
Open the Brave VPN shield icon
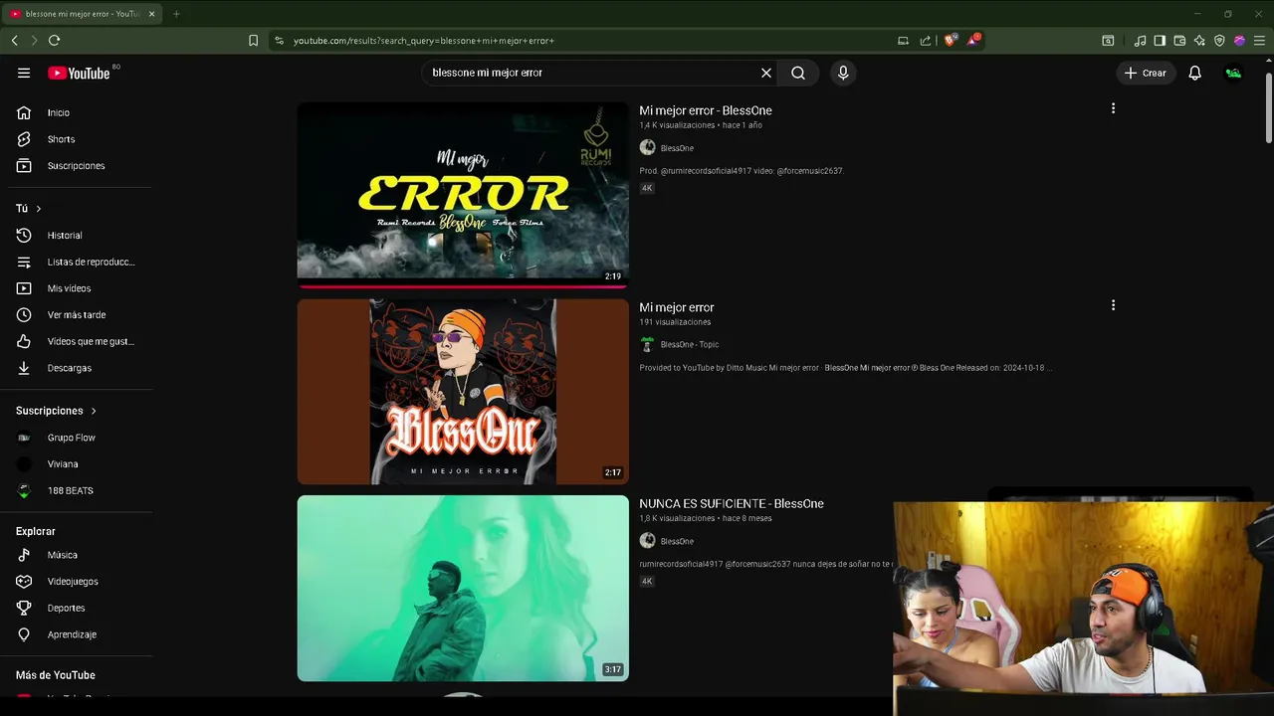pos(1219,41)
